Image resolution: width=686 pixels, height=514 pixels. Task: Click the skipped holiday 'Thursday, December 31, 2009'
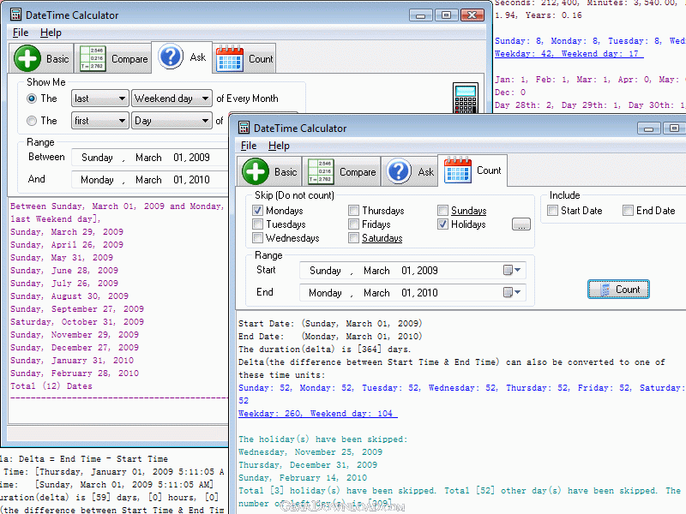308,464
